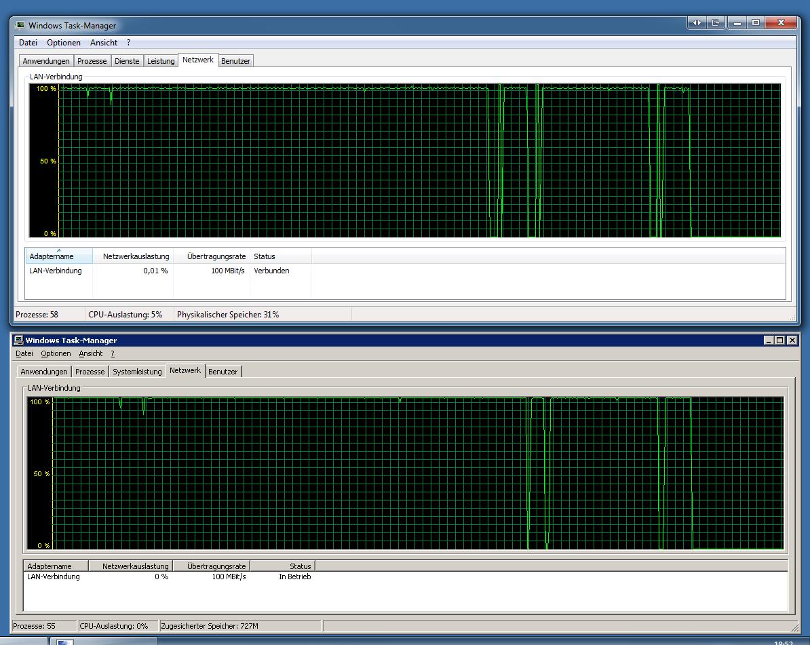The height and width of the screenshot is (645, 810).
Task: Click the In Betrieb status cell
Action: point(295,576)
